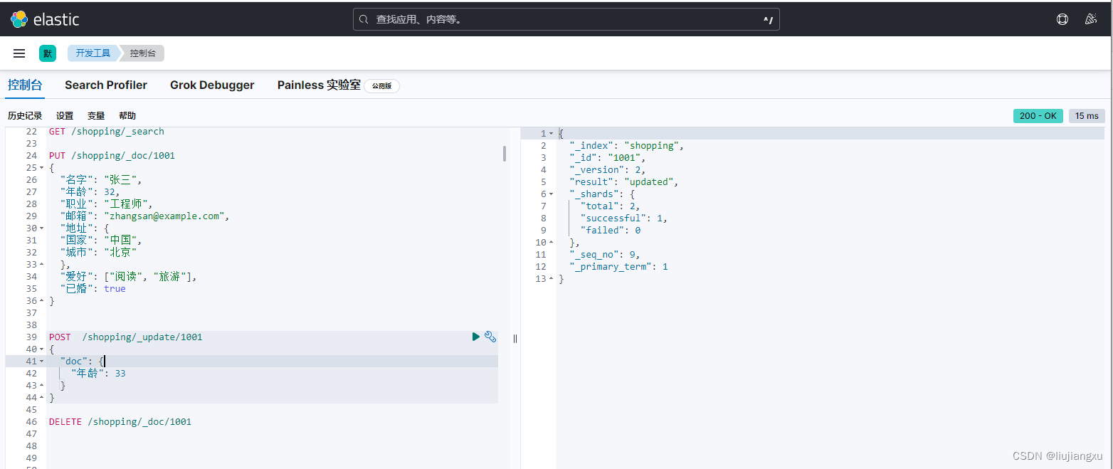Open the wrench request options menu
1113x469 pixels.
[490, 337]
